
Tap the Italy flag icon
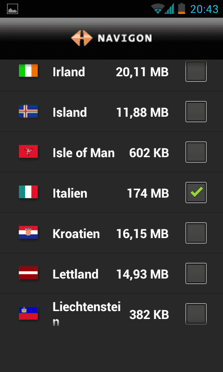tap(28, 192)
